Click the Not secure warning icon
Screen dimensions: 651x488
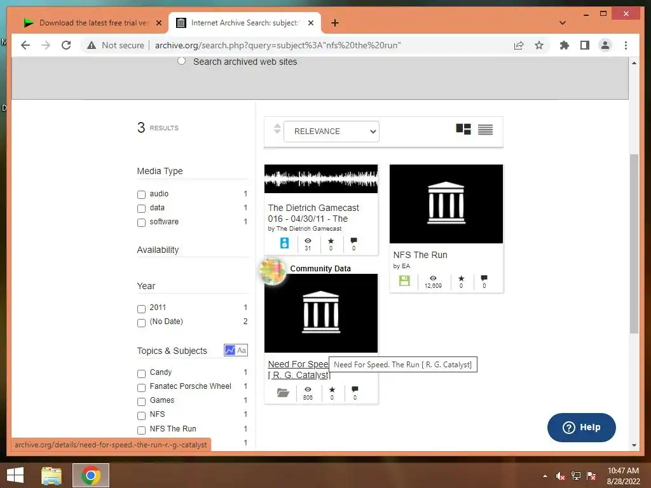(x=92, y=45)
